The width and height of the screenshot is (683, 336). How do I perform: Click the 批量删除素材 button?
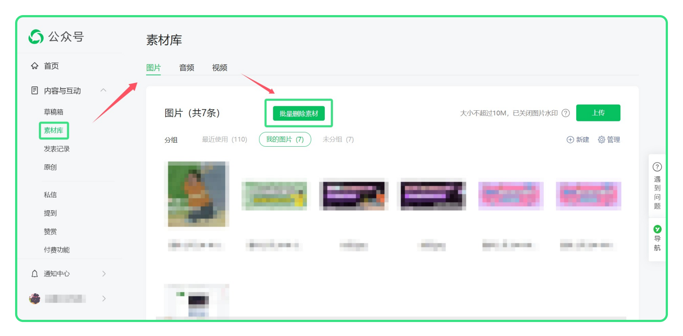click(299, 114)
